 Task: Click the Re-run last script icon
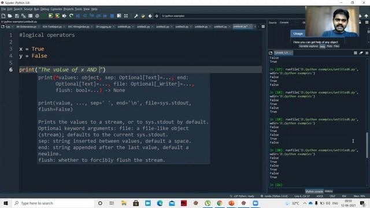click(71, 16)
